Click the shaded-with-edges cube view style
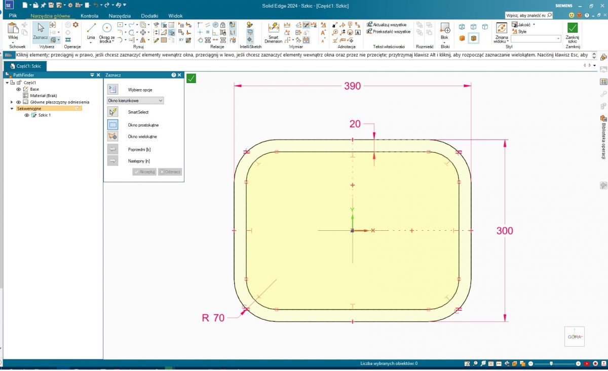 474,38
